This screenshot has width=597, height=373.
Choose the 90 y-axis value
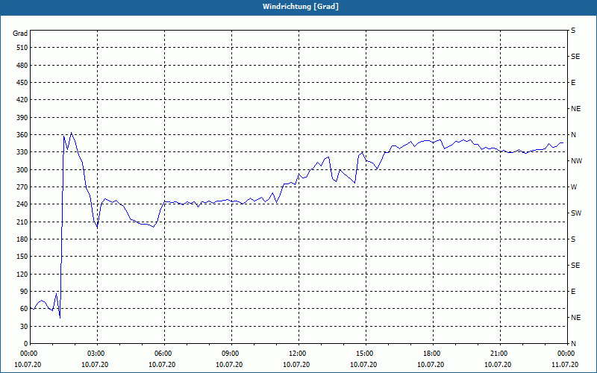[24, 292]
